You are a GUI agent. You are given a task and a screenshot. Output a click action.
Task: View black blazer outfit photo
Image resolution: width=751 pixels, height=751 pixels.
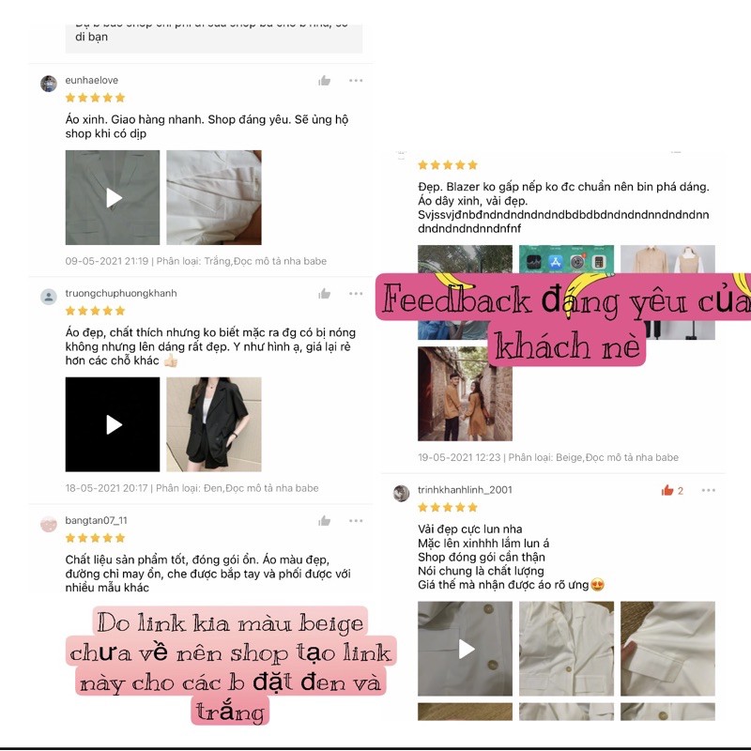click(214, 424)
